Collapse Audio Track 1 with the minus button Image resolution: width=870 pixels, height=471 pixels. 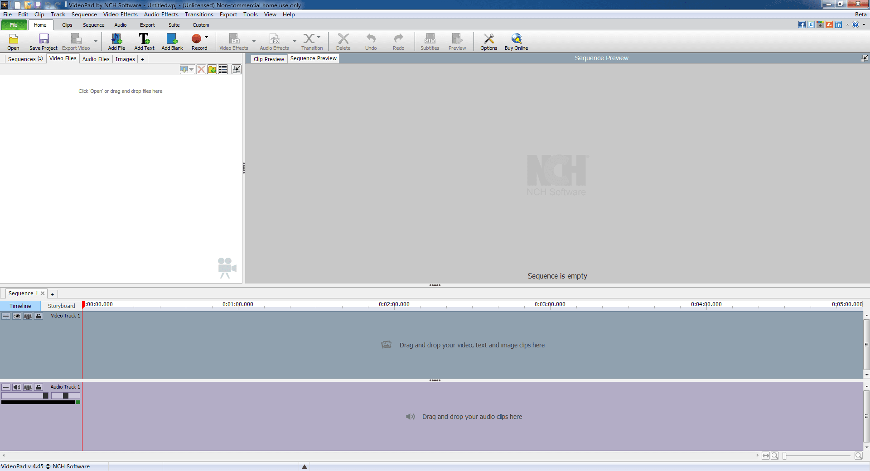point(6,387)
